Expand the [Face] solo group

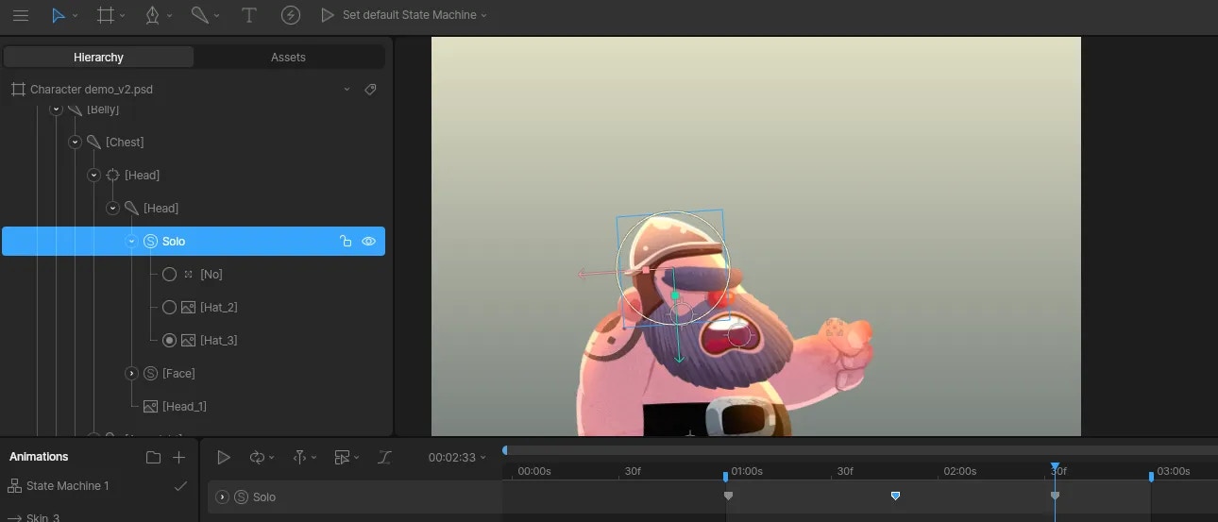[131, 373]
